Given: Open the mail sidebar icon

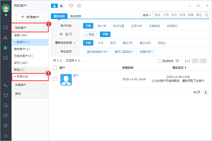Looking at the screenshot, I should click(x=6, y=95).
